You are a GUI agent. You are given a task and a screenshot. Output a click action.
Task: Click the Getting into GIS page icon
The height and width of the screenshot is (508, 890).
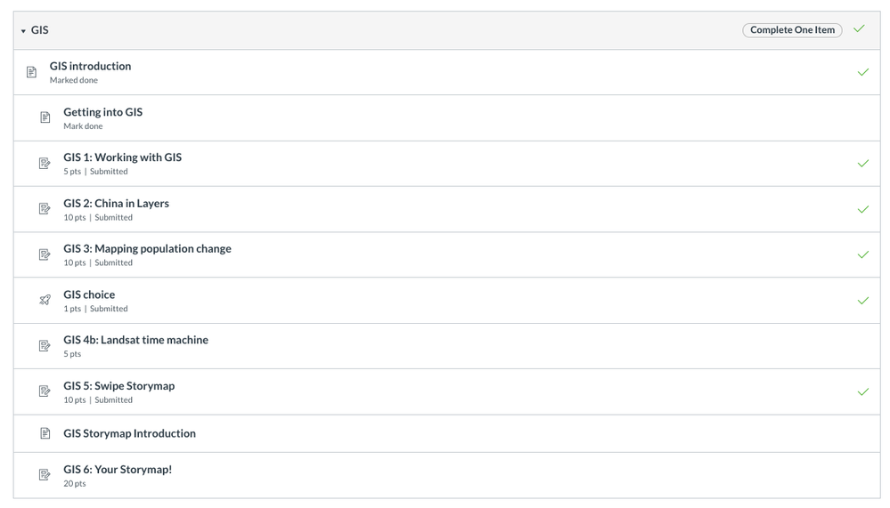pos(45,117)
